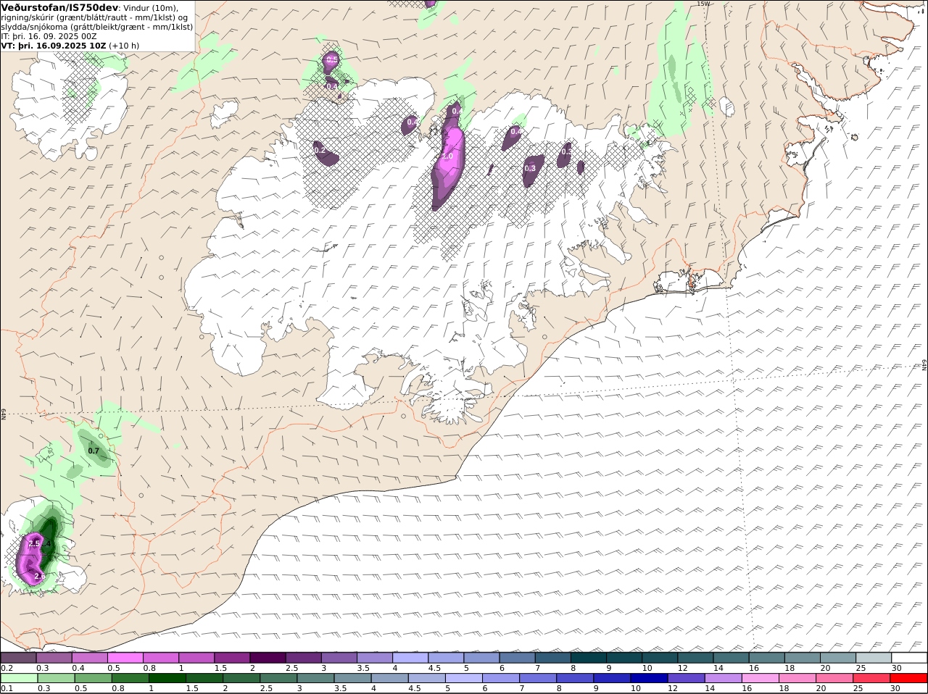Pick the pale green 0.1 swatch, bottom legend row
This screenshot has width=928, height=694.
tap(18, 679)
